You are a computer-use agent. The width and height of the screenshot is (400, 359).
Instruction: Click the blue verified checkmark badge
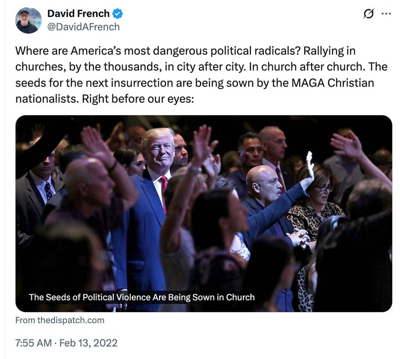click(117, 14)
